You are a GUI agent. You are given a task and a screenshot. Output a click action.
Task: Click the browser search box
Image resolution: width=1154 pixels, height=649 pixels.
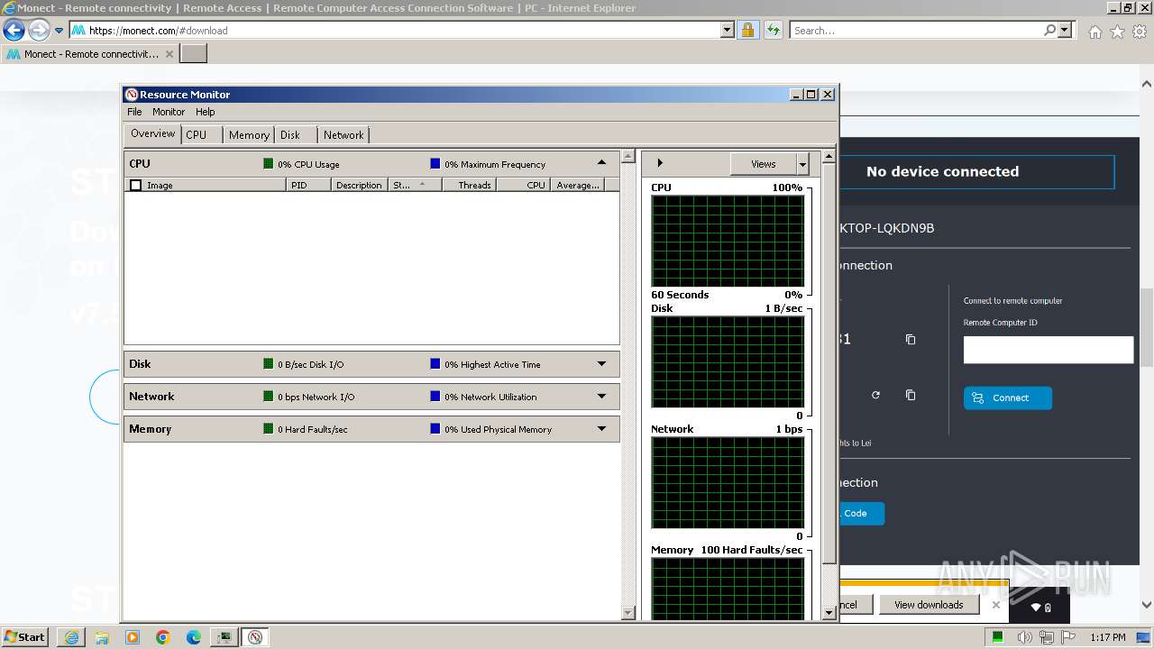pos(915,30)
